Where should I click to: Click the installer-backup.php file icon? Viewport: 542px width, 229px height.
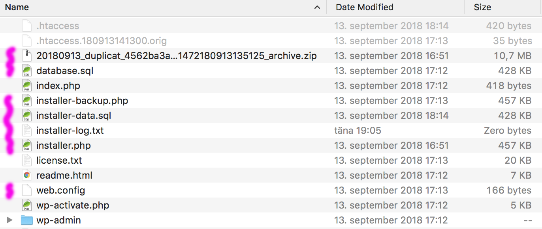coord(26,101)
